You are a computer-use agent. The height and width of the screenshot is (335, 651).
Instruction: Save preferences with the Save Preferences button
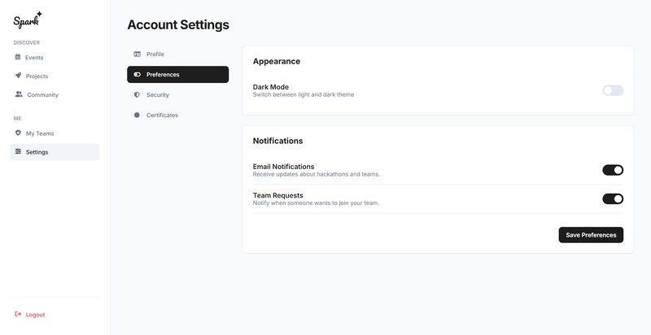tap(591, 235)
